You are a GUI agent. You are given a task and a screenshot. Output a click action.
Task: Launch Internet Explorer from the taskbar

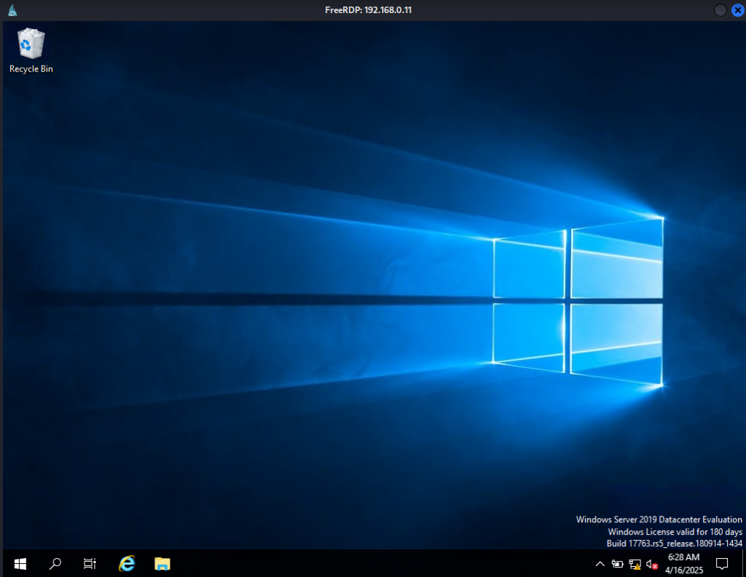point(127,564)
